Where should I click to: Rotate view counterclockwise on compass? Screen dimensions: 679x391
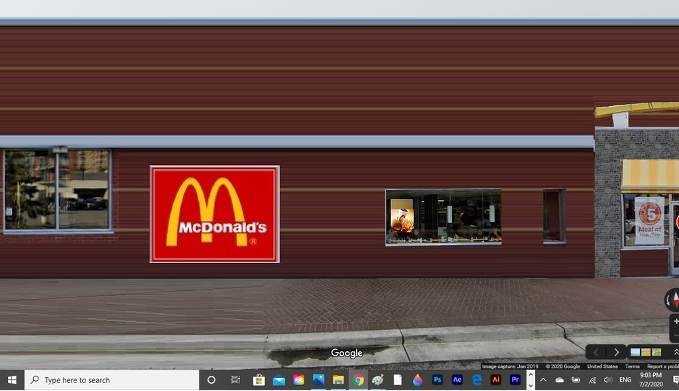668,300
